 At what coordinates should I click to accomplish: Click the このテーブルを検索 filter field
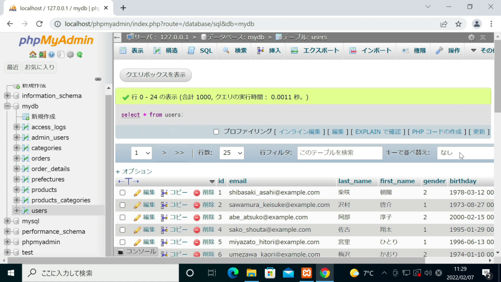[x=339, y=153]
